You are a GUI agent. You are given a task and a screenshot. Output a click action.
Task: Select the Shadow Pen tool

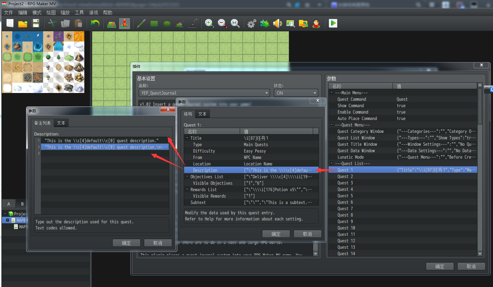click(193, 23)
